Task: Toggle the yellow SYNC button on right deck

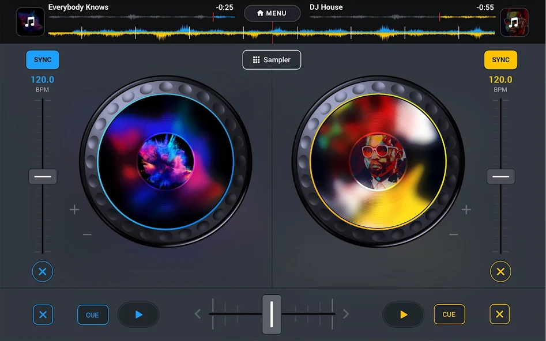Action: (500, 60)
